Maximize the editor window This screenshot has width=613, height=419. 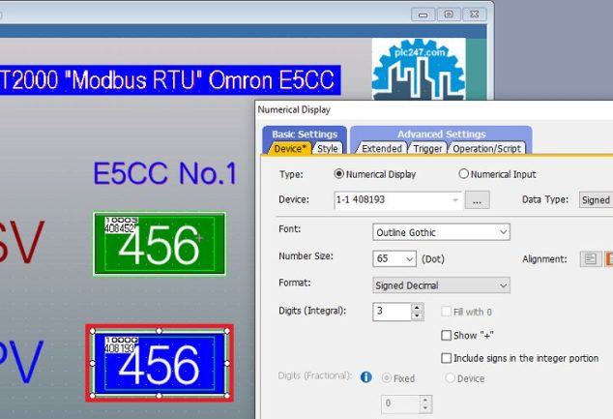coord(449,15)
